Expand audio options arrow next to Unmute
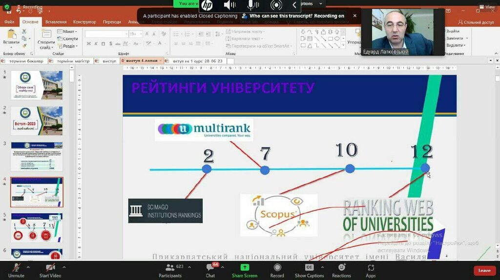 click(x=28, y=267)
